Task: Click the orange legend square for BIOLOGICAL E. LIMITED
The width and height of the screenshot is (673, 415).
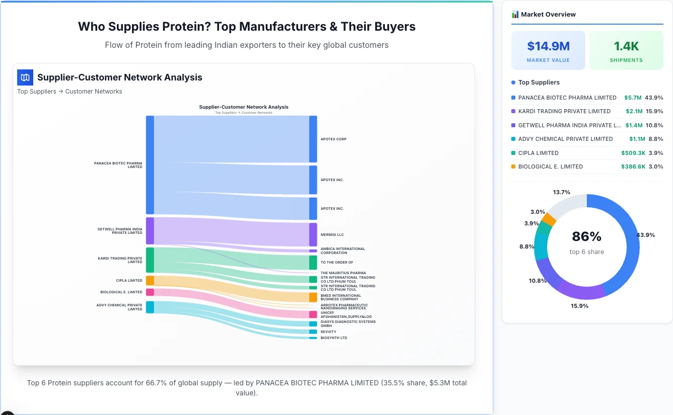Action: point(513,167)
